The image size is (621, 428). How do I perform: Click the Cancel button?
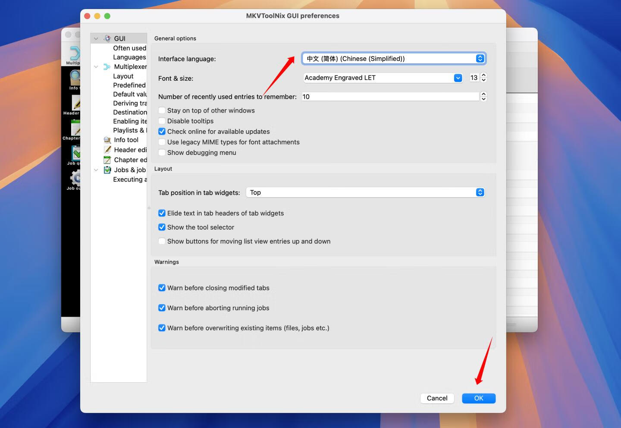pos(437,398)
